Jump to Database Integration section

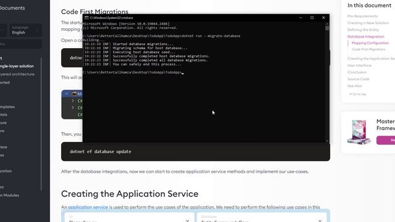tap(366, 36)
